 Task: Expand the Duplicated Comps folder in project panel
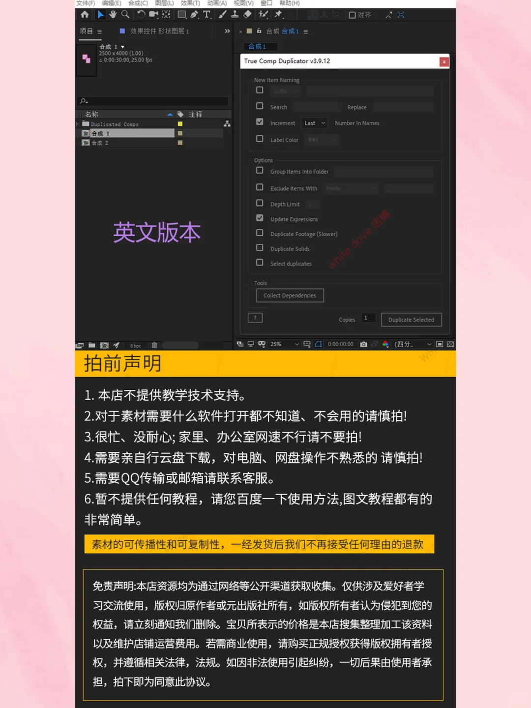point(77,124)
